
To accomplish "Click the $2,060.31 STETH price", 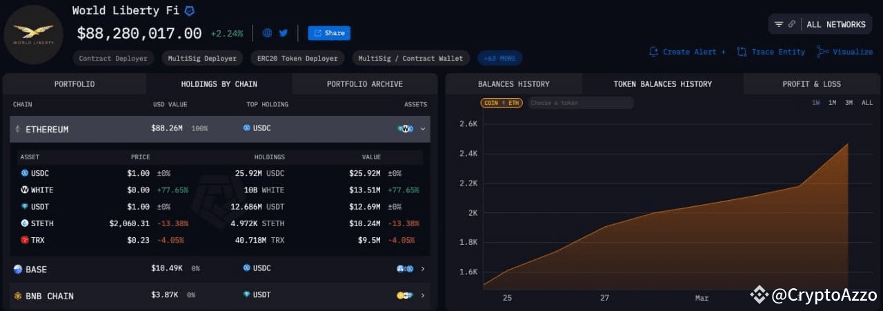I will 129,223.
